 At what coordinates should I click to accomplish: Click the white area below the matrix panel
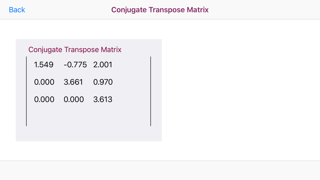[89, 151]
